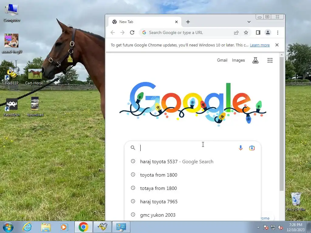Toggle Chrome's side panel icon
The image size is (311, 233).
coord(258,32)
